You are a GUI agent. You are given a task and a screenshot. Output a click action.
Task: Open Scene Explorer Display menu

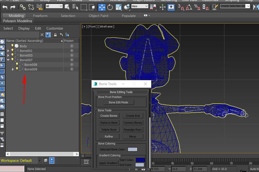[x=24, y=28]
